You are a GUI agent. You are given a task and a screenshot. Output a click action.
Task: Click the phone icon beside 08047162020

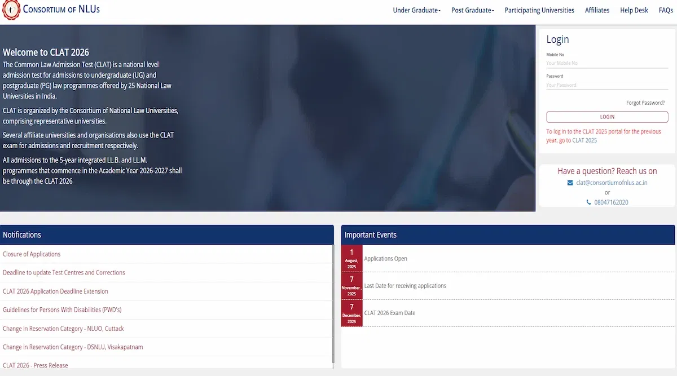tap(588, 202)
